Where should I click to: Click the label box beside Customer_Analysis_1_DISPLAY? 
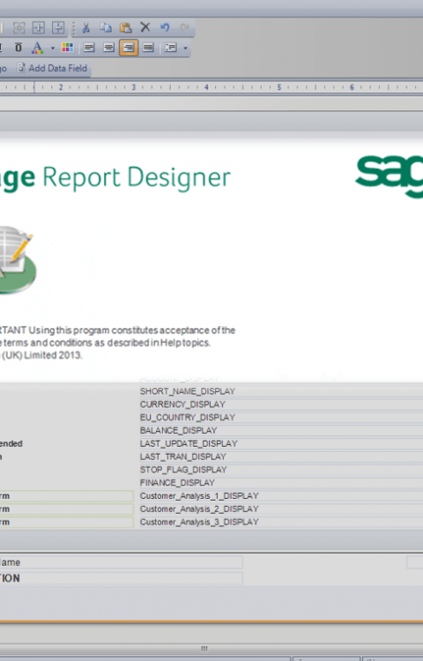pyautogui.click(x=67, y=495)
